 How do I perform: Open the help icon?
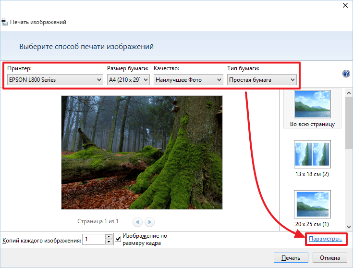coord(346,74)
